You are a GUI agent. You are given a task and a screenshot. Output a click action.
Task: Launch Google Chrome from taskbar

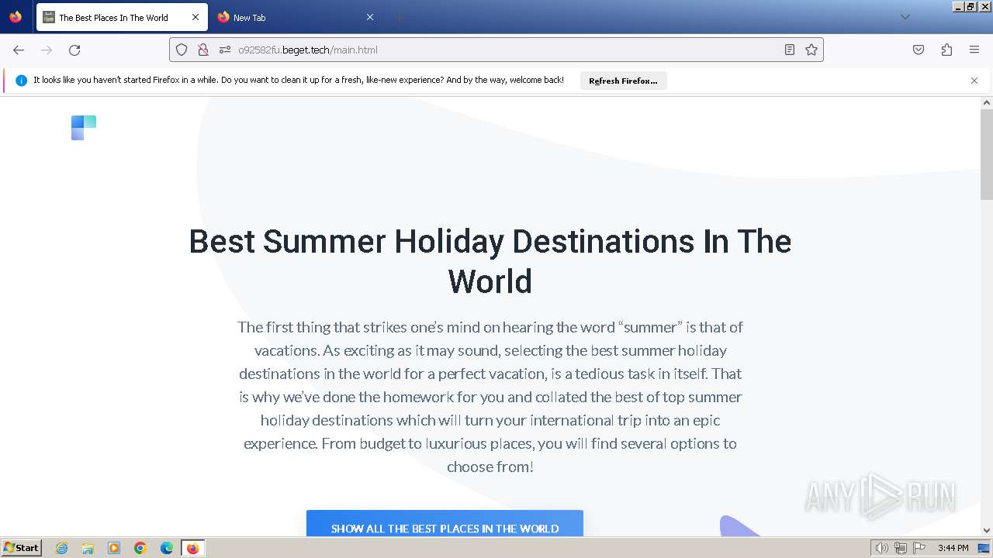click(x=140, y=548)
